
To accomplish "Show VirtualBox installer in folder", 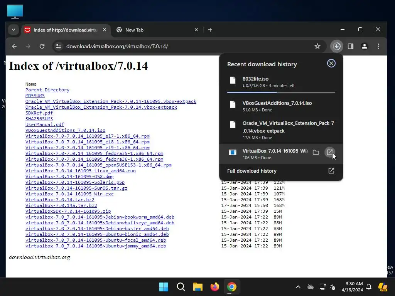I will point(316,152).
